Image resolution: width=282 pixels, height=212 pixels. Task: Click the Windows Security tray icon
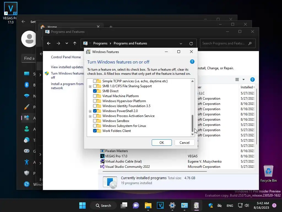tap(211, 205)
